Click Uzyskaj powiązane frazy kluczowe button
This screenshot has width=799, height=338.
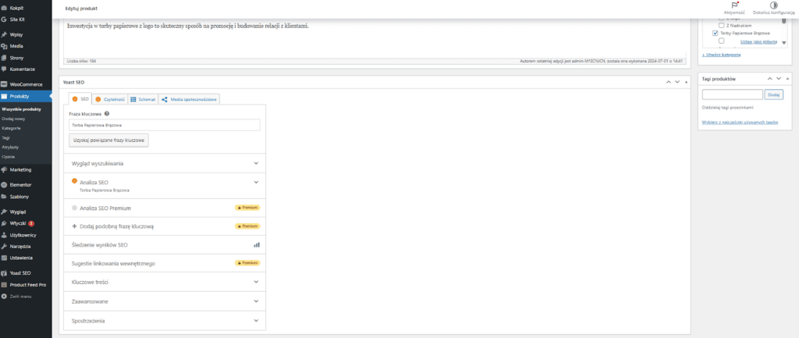click(x=108, y=140)
